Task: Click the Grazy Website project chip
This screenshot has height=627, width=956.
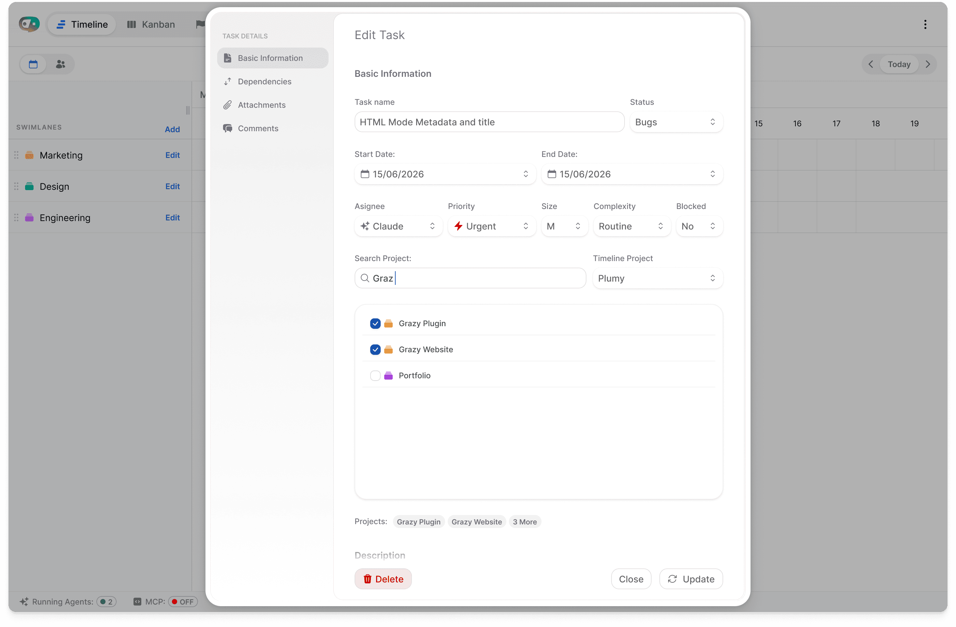Action: coord(476,522)
